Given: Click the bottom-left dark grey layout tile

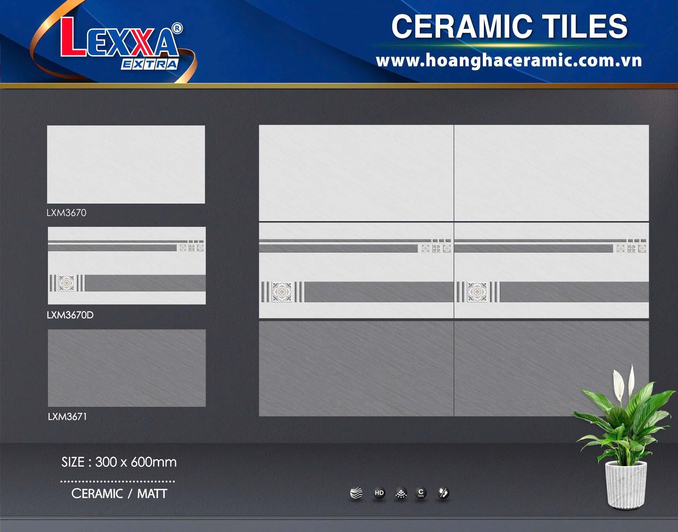Looking at the screenshot, I should [356, 368].
